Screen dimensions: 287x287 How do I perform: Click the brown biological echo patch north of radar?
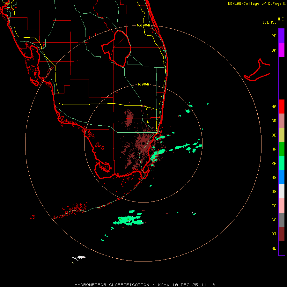click(129, 118)
